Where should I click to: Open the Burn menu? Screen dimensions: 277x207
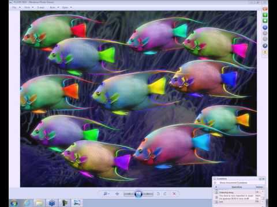point(52,7)
